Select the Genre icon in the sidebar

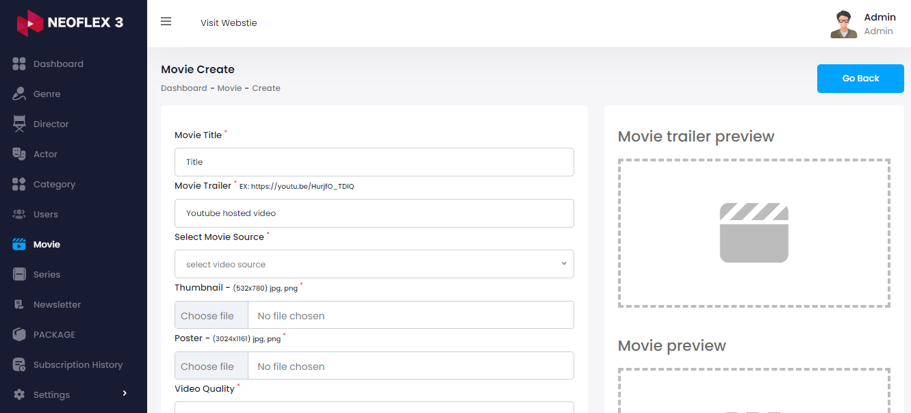(x=19, y=93)
